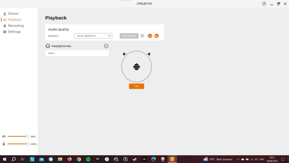Open more options next to Set Default
The height and width of the screenshot is (163, 289).
pyautogui.click(x=142, y=36)
